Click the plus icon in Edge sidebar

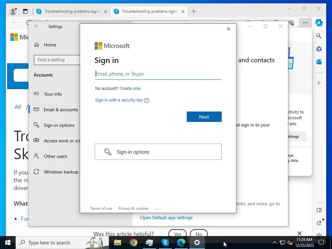click(x=319, y=83)
